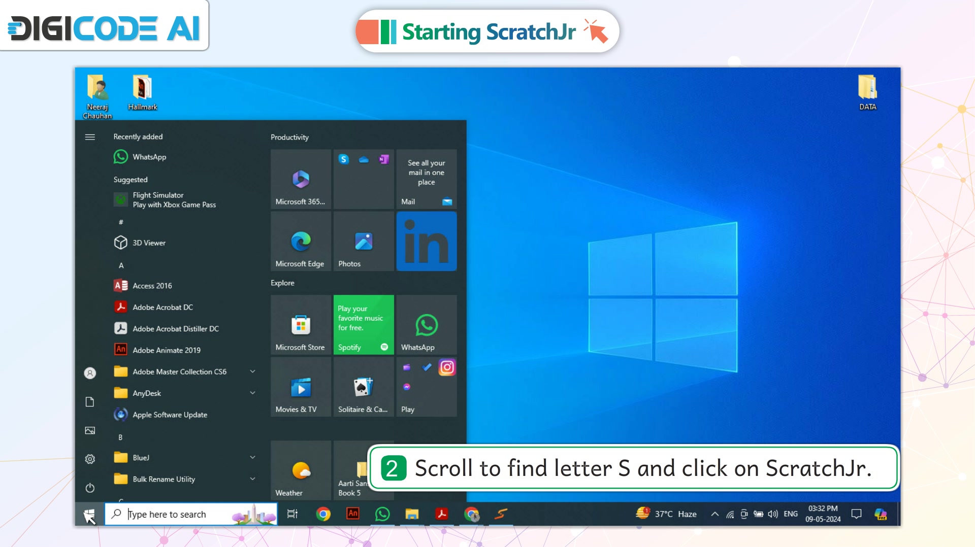Open Task View on the taskbar
Screen dimensions: 975x547
(292, 514)
